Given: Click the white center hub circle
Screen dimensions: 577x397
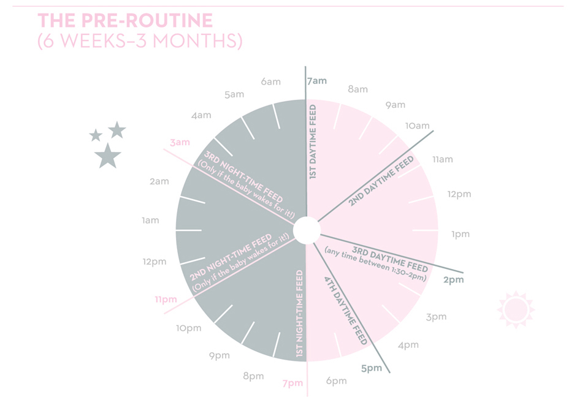Looking at the screenshot, I should (307, 230).
